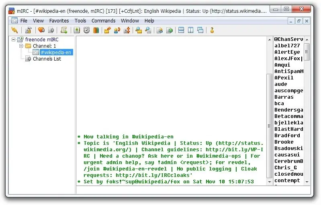Open the Address Book toolbar icon
321x205 pixels.
coord(76,30)
